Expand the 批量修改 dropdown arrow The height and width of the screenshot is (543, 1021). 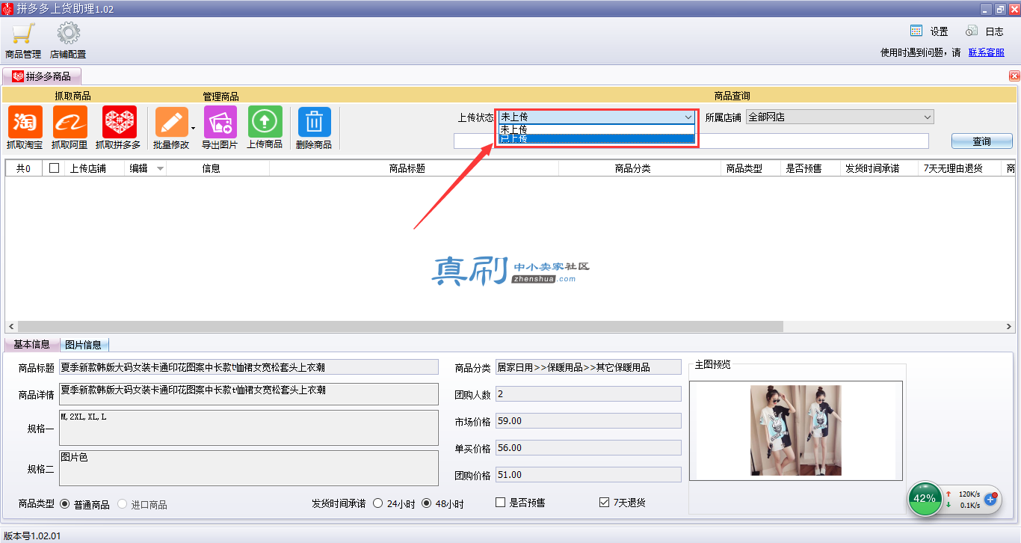[x=193, y=128]
